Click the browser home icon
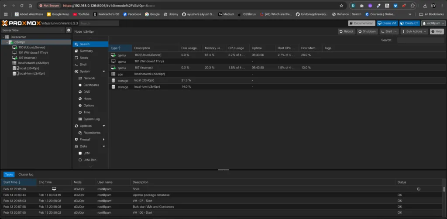Image resolution: width=447 pixels, height=219 pixels. pos(30,5)
